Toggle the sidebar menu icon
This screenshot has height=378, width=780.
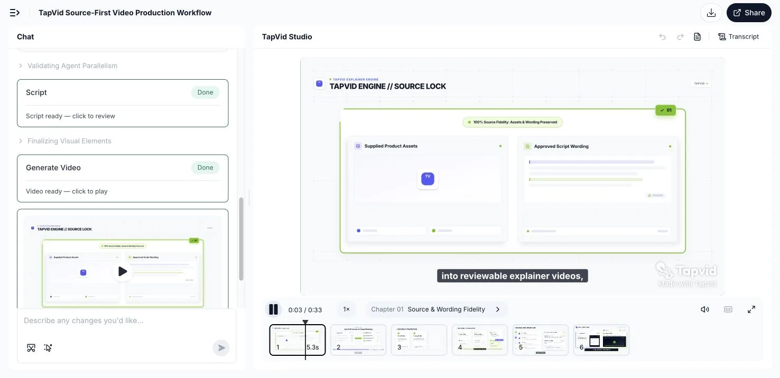coord(15,13)
